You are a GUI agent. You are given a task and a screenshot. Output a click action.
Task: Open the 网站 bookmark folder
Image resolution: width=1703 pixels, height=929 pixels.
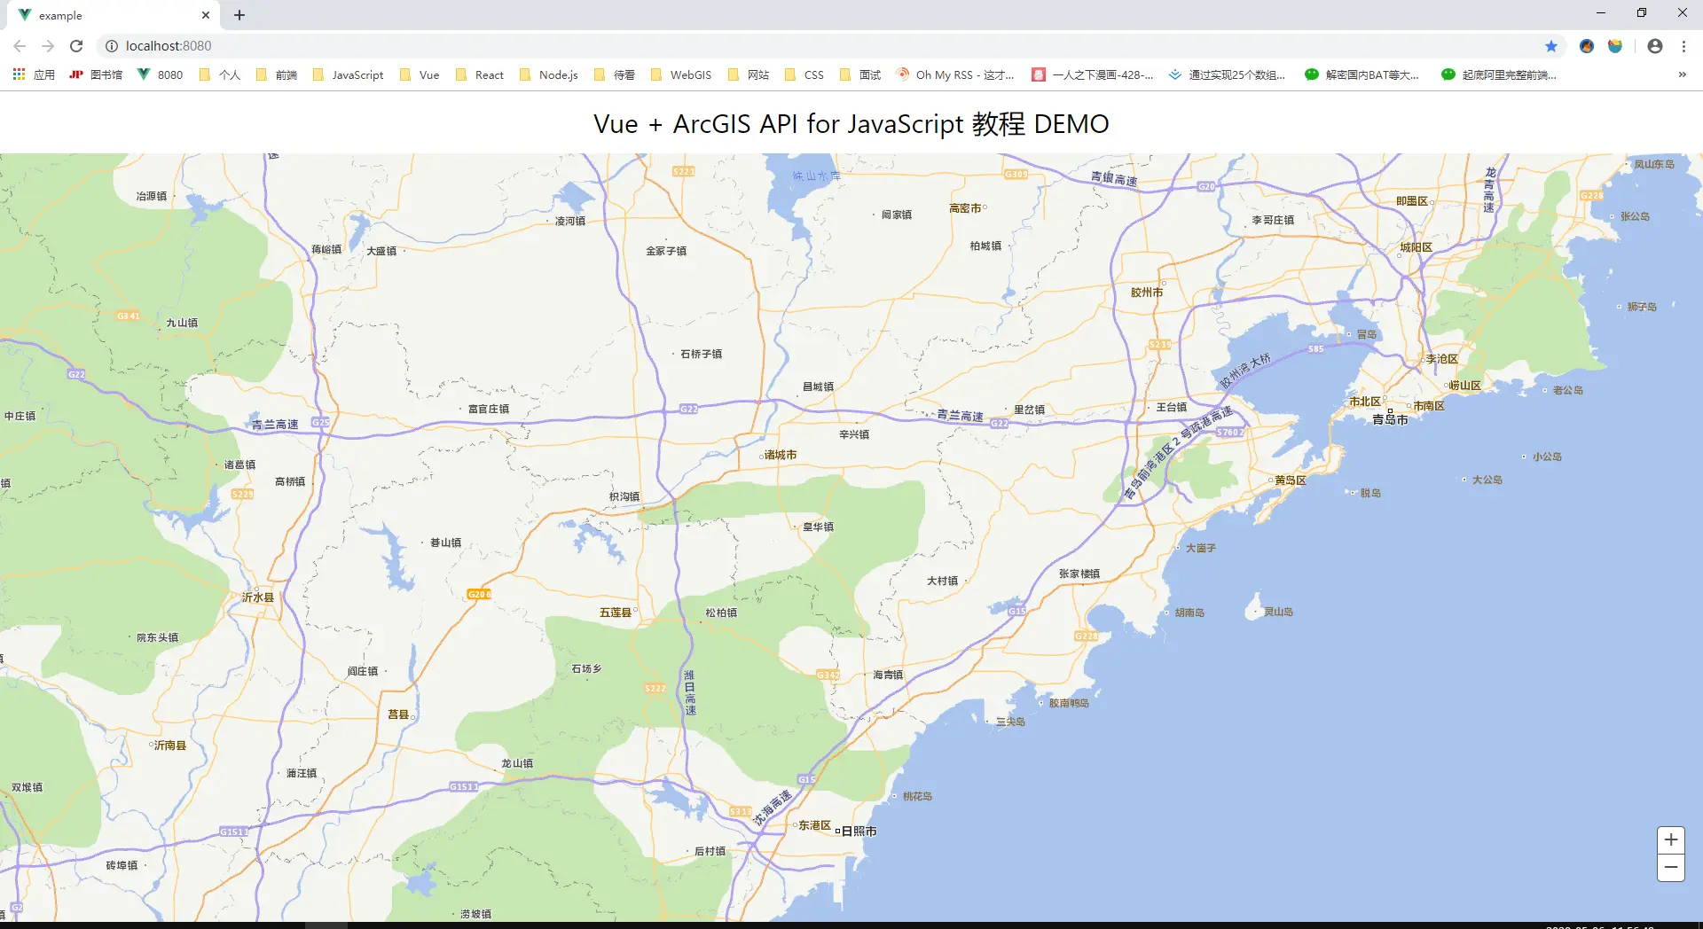[749, 75]
